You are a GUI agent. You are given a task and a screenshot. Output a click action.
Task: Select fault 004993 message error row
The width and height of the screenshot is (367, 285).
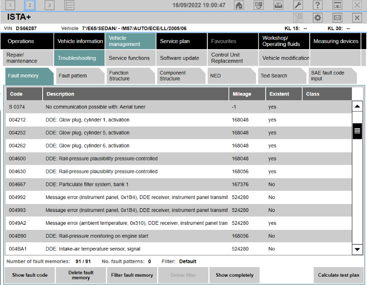click(x=179, y=210)
